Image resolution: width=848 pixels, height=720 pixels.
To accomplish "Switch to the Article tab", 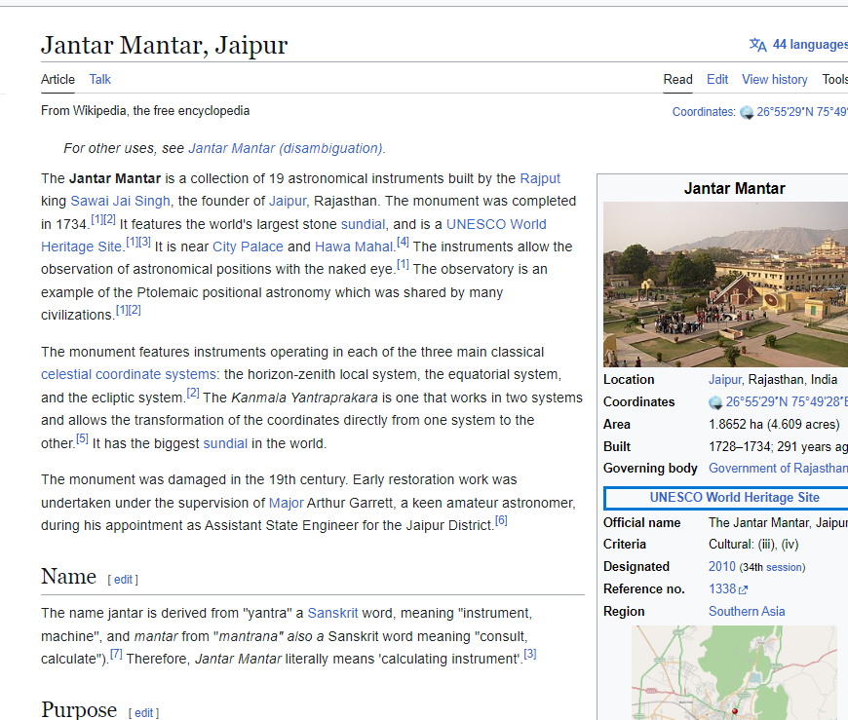I will pyautogui.click(x=58, y=80).
